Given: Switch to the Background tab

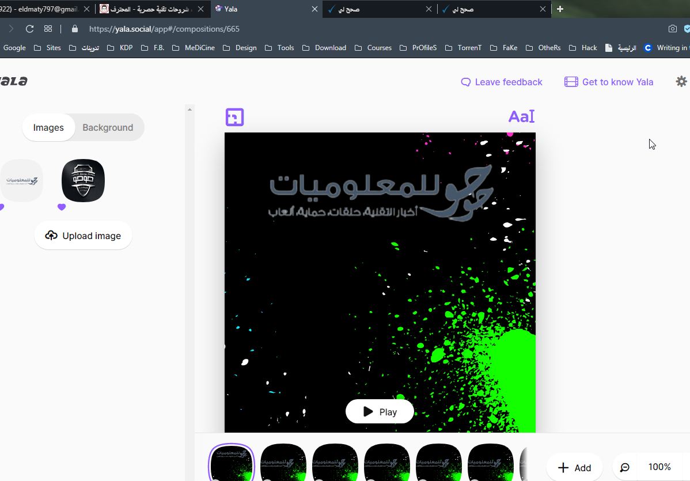Looking at the screenshot, I should 108,128.
